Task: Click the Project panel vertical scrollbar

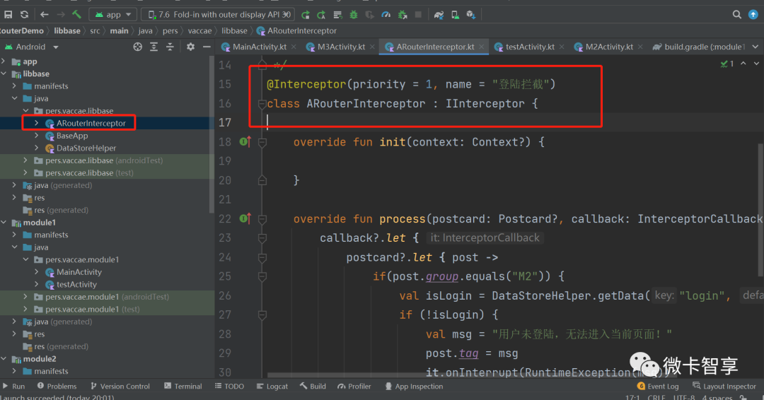Action: [211, 135]
